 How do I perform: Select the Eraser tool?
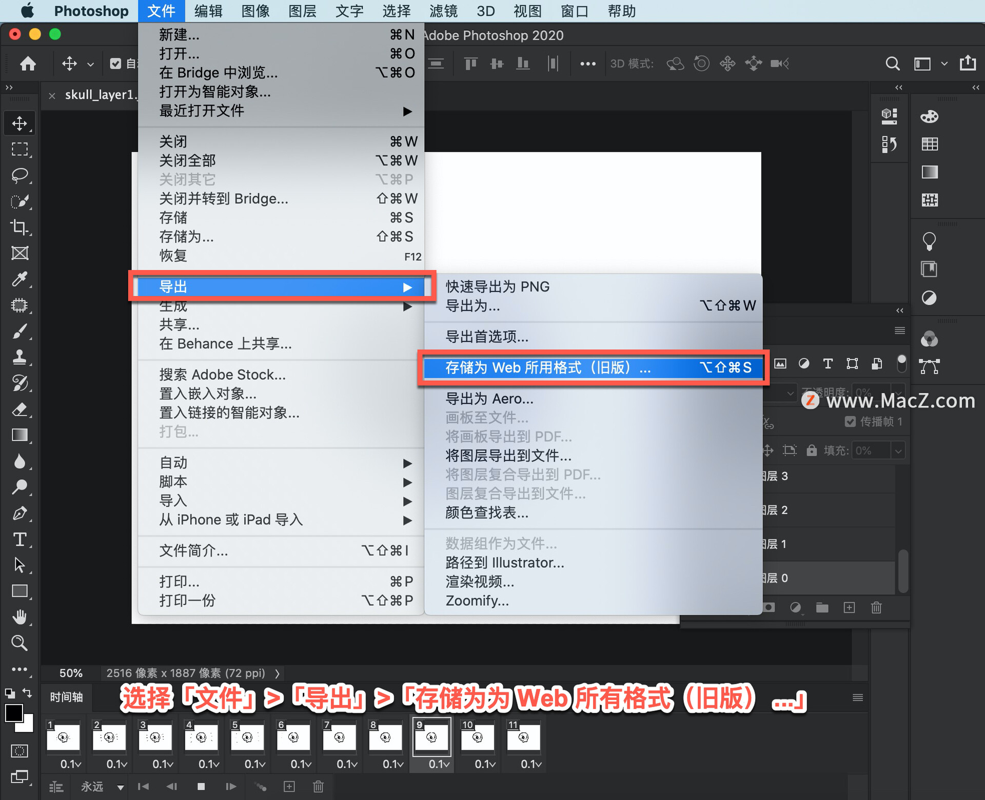click(x=19, y=409)
